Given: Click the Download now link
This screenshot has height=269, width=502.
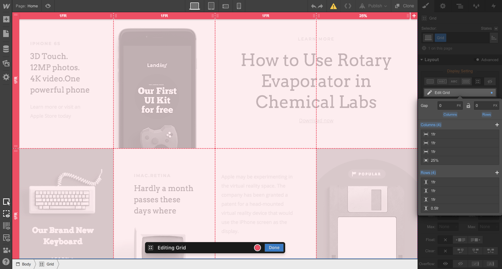Looking at the screenshot, I should 316,121.
